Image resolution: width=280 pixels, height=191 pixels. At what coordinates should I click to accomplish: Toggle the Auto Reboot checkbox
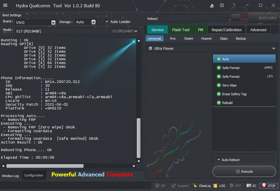(x=219, y=159)
